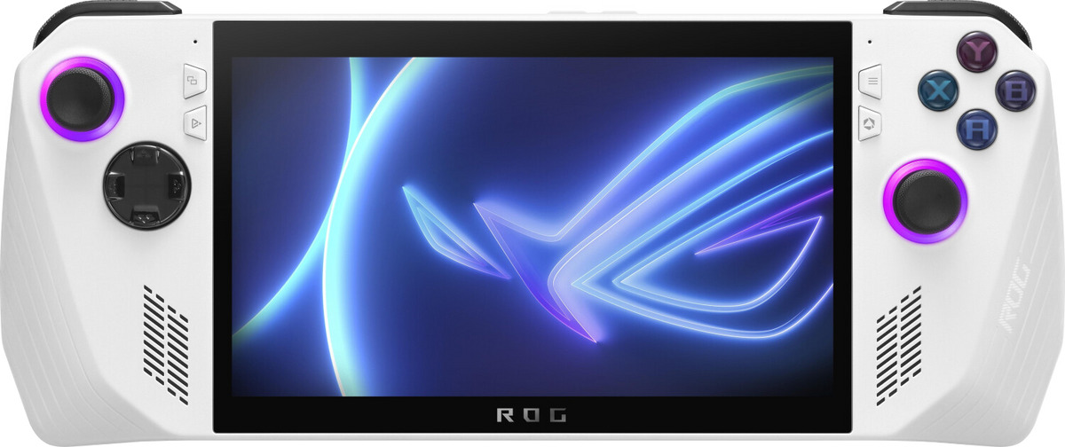Click the right thumbstick with purple ring
The image size is (1065, 447).
927,200
